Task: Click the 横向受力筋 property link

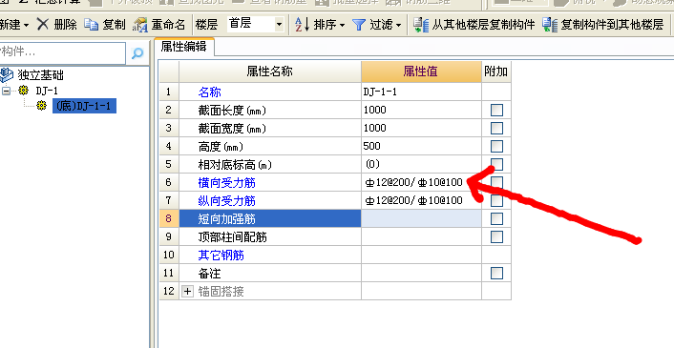Action: point(226,182)
